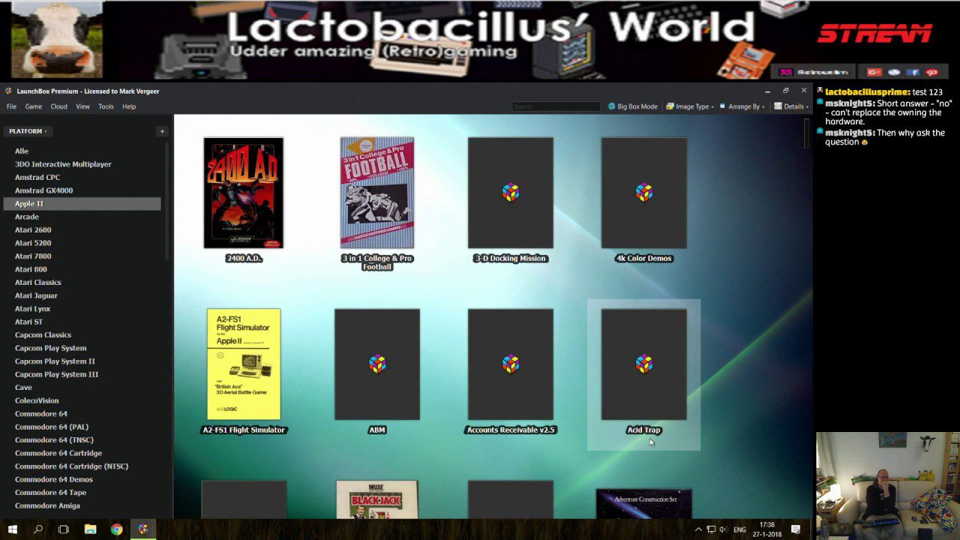Expand the Image Type dropdown

(688, 106)
